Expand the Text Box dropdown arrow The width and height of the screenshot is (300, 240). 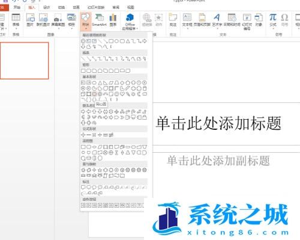click(x=188, y=29)
